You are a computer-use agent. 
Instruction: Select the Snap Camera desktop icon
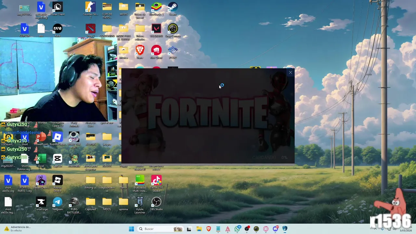coord(173,31)
